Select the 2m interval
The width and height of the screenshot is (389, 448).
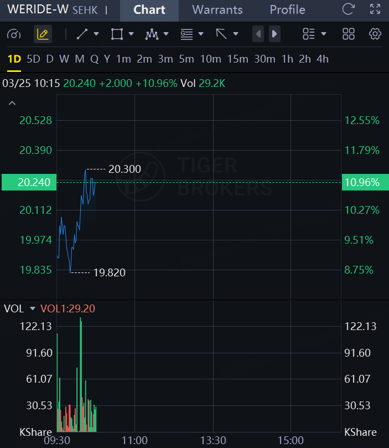coord(144,59)
